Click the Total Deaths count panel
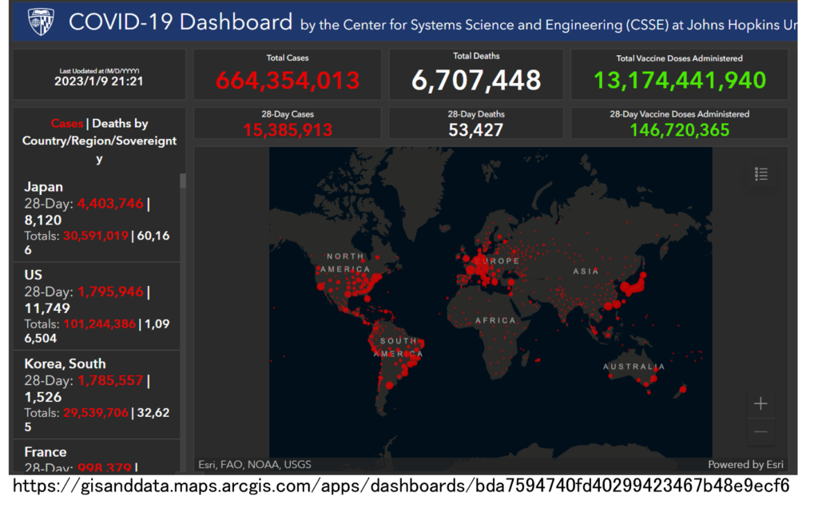This screenshot has width=818, height=508. tap(476, 74)
